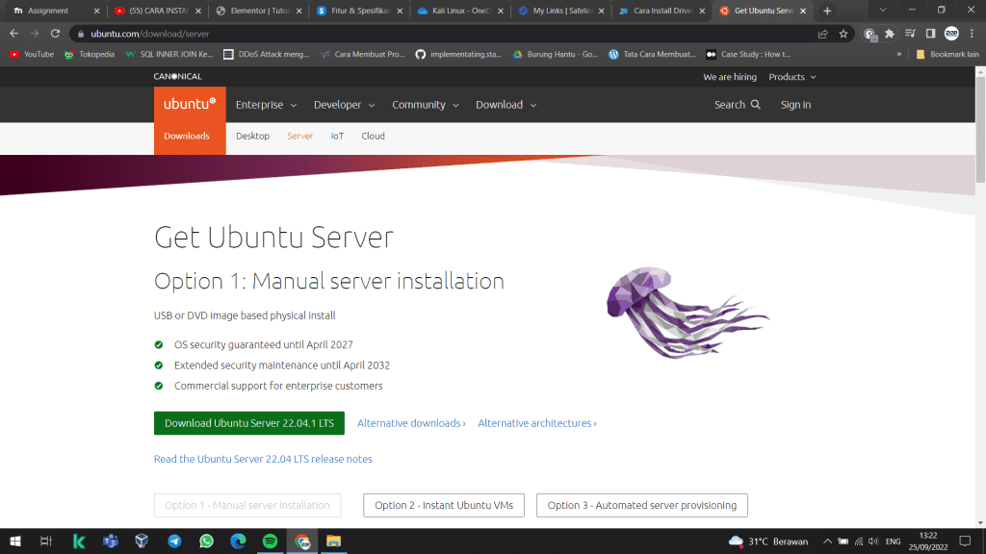The image size is (986, 554).
Task: Select Option 2 - Instant Ubuntu VMs
Action: click(x=443, y=505)
